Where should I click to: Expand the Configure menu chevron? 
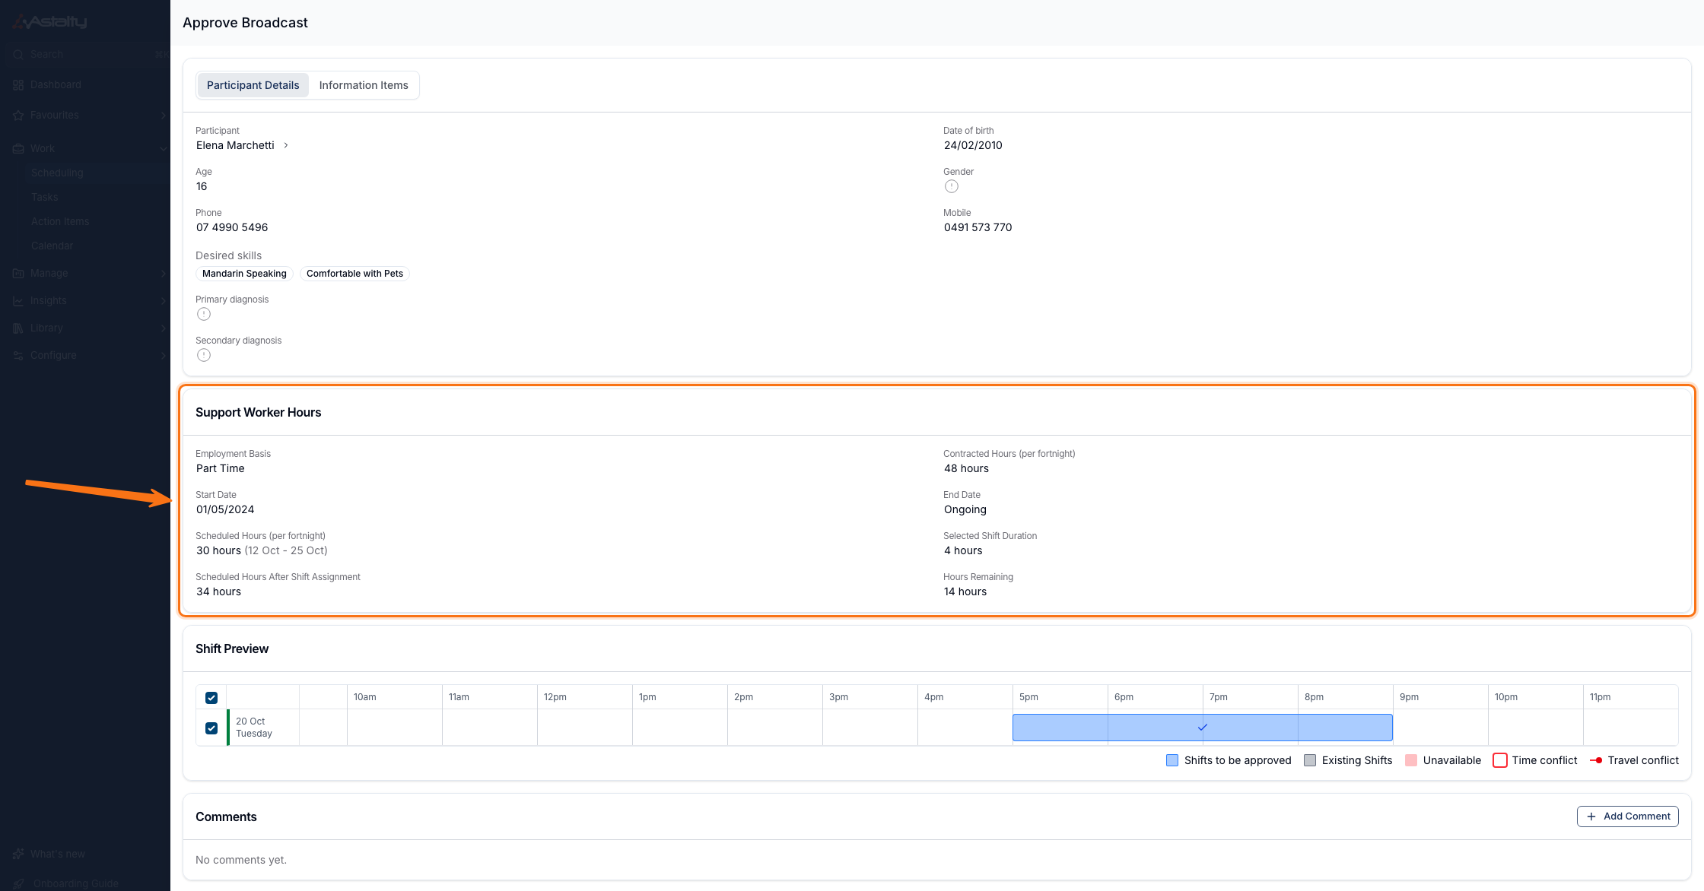tap(164, 356)
